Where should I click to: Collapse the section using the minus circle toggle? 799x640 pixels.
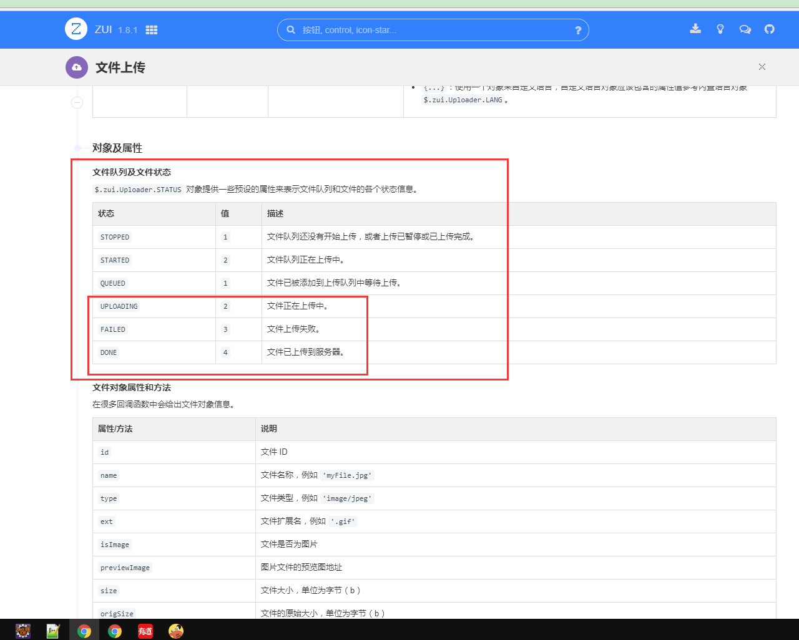pos(76,102)
